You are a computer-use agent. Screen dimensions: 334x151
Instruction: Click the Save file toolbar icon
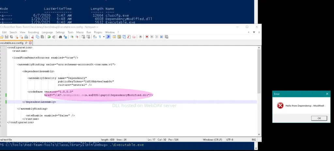point(6,37)
